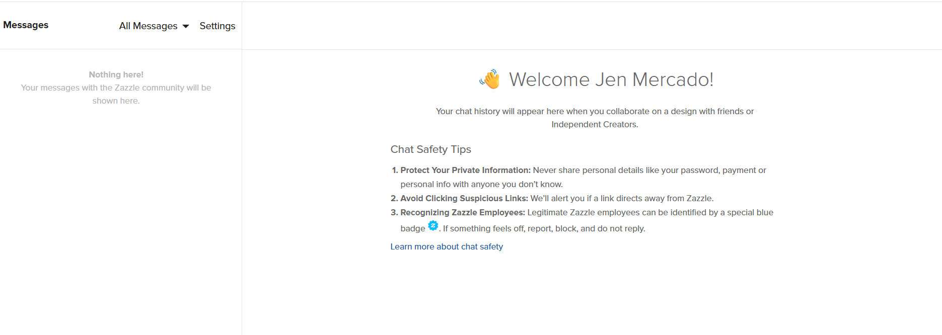This screenshot has width=942, height=335.
Task: Click the Nothing here! empty-state text
Action: [116, 74]
